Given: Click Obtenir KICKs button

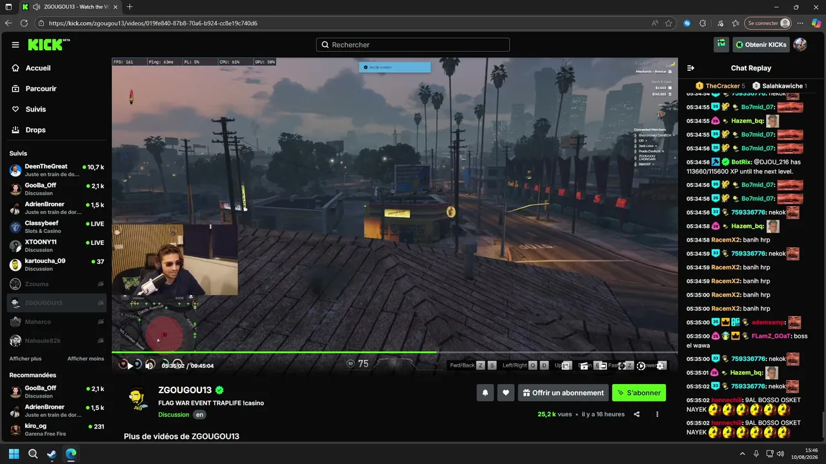Looking at the screenshot, I should [x=761, y=44].
